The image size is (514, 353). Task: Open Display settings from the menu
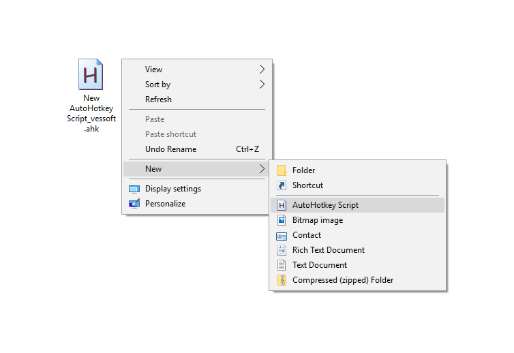tap(172, 189)
